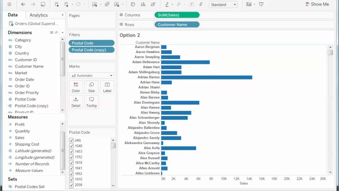This screenshot has height=191, width=339.
Task: Click the Postal Code filter pill
Action: click(91, 43)
